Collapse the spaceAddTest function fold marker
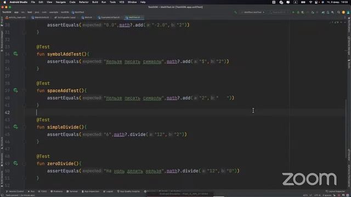351x197 pixels. (x=24, y=90)
